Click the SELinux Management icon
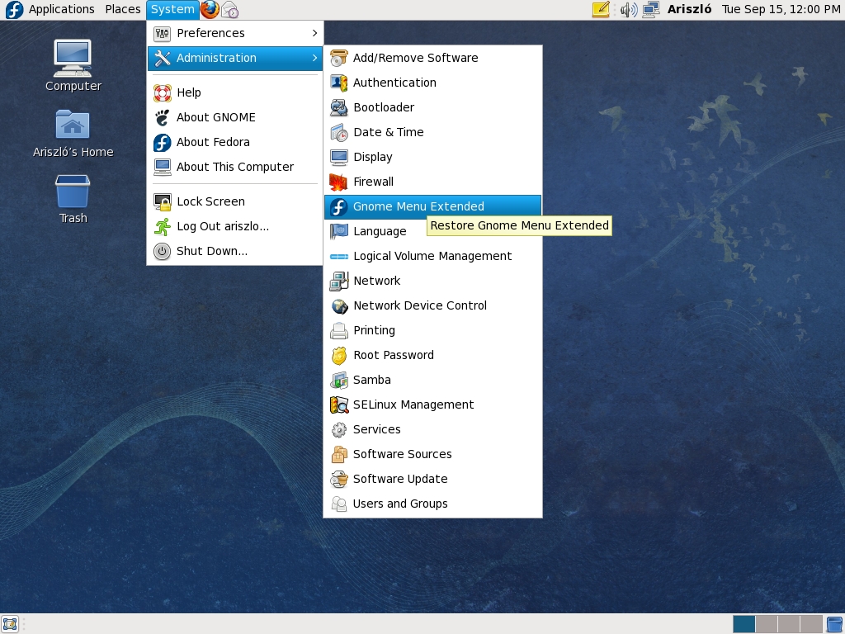This screenshot has height=634, width=845. click(339, 405)
